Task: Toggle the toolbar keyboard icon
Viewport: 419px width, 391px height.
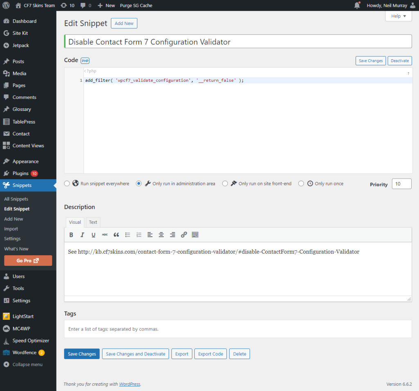Action: pos(195,235)
